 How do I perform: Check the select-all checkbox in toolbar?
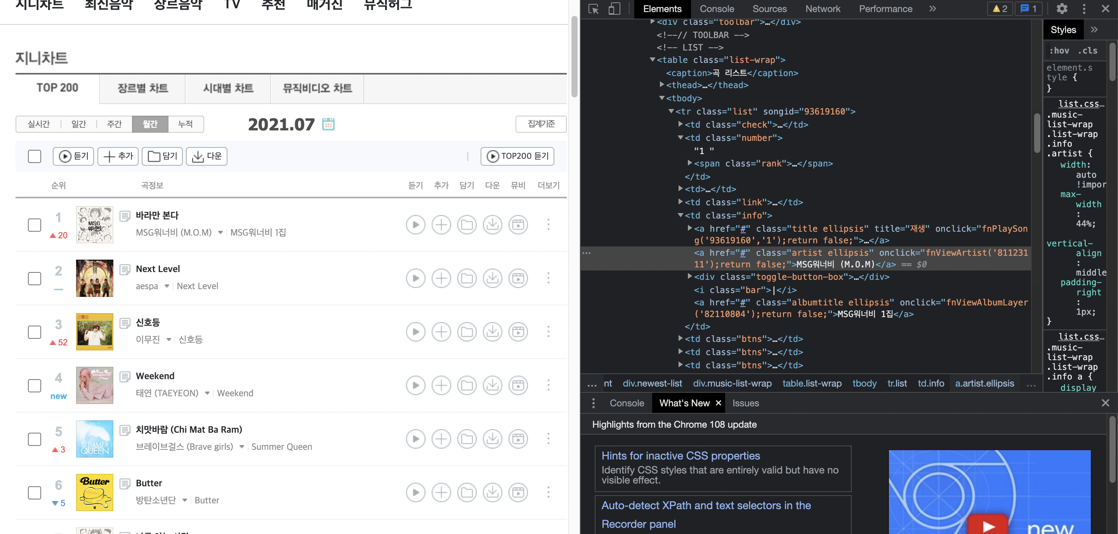pyautogui.click(x=34, y=156)
